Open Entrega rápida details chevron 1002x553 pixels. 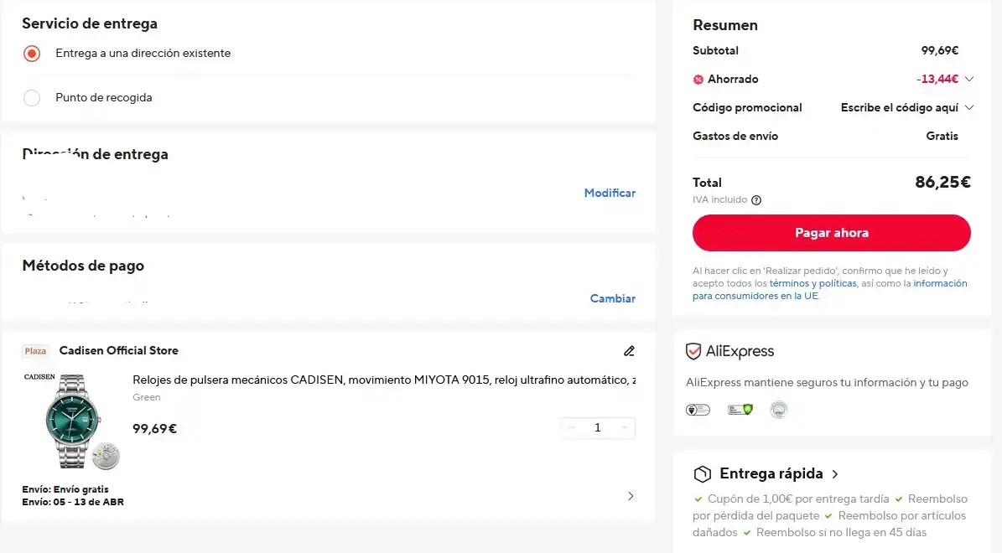click(x=835, y=474)
